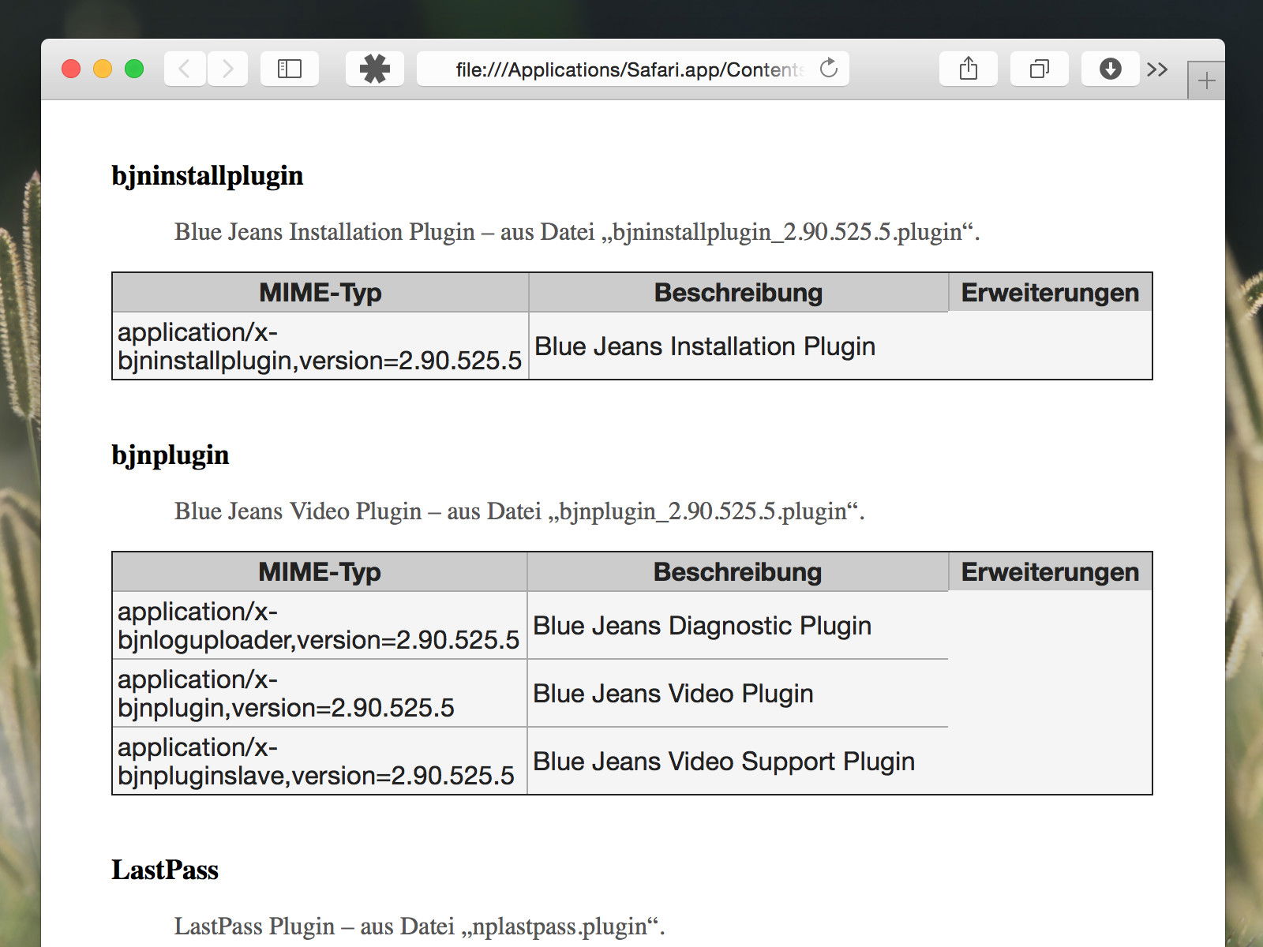Image resolution: width=1263 pixels, height=947 pixels.
Task: Toggle the Safari sidebar button
Action: (x=290, y=69)
